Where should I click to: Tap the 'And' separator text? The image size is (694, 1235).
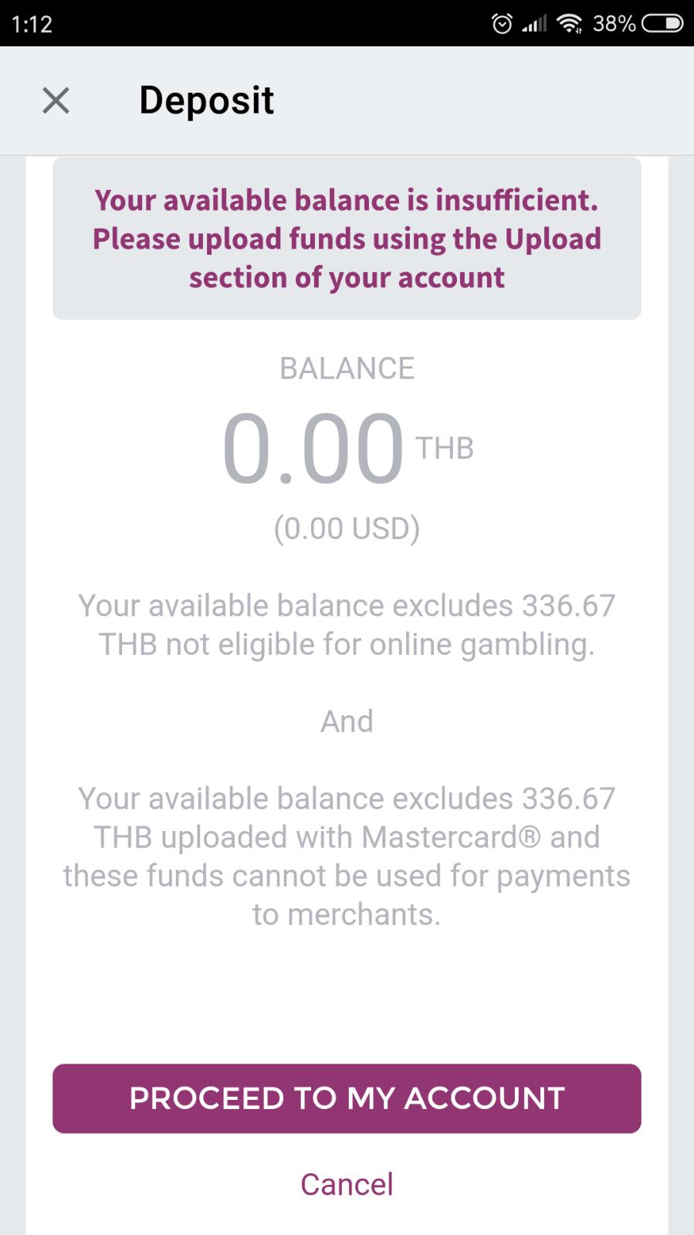pos(347,721)
